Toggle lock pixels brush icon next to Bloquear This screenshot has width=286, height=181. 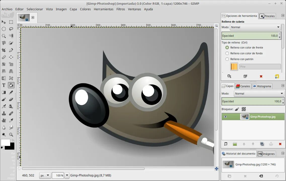coord(237,109)
